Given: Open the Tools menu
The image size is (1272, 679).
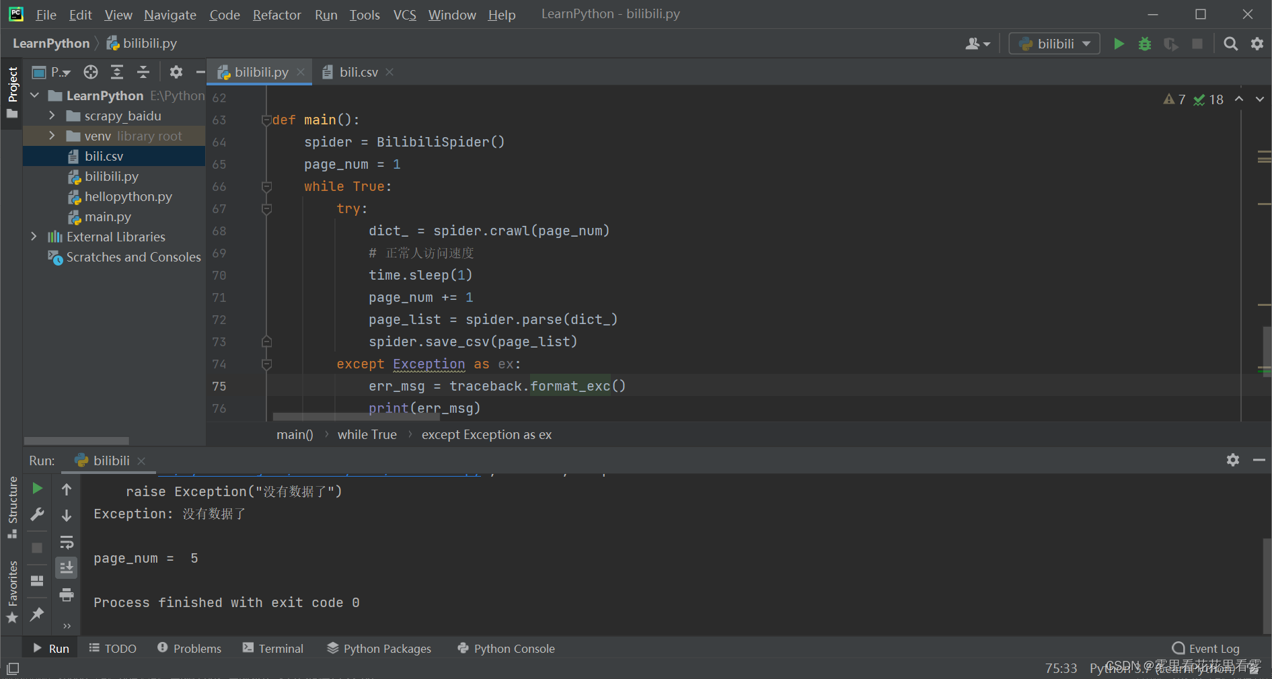Looking at the screenshot, I should [365, 15].
